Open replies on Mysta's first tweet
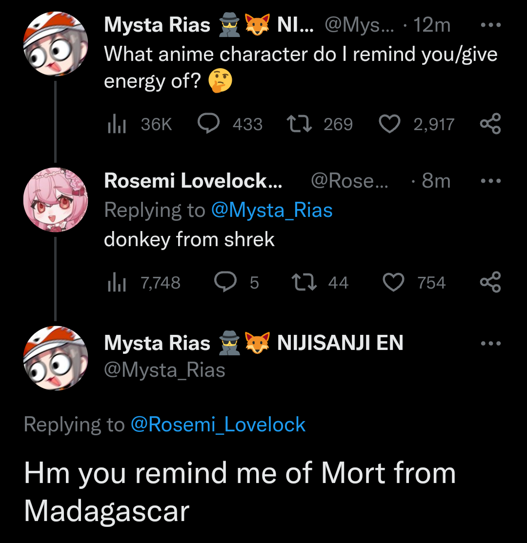Viewport: 527px width, 543px height. [x=209, y=124]
